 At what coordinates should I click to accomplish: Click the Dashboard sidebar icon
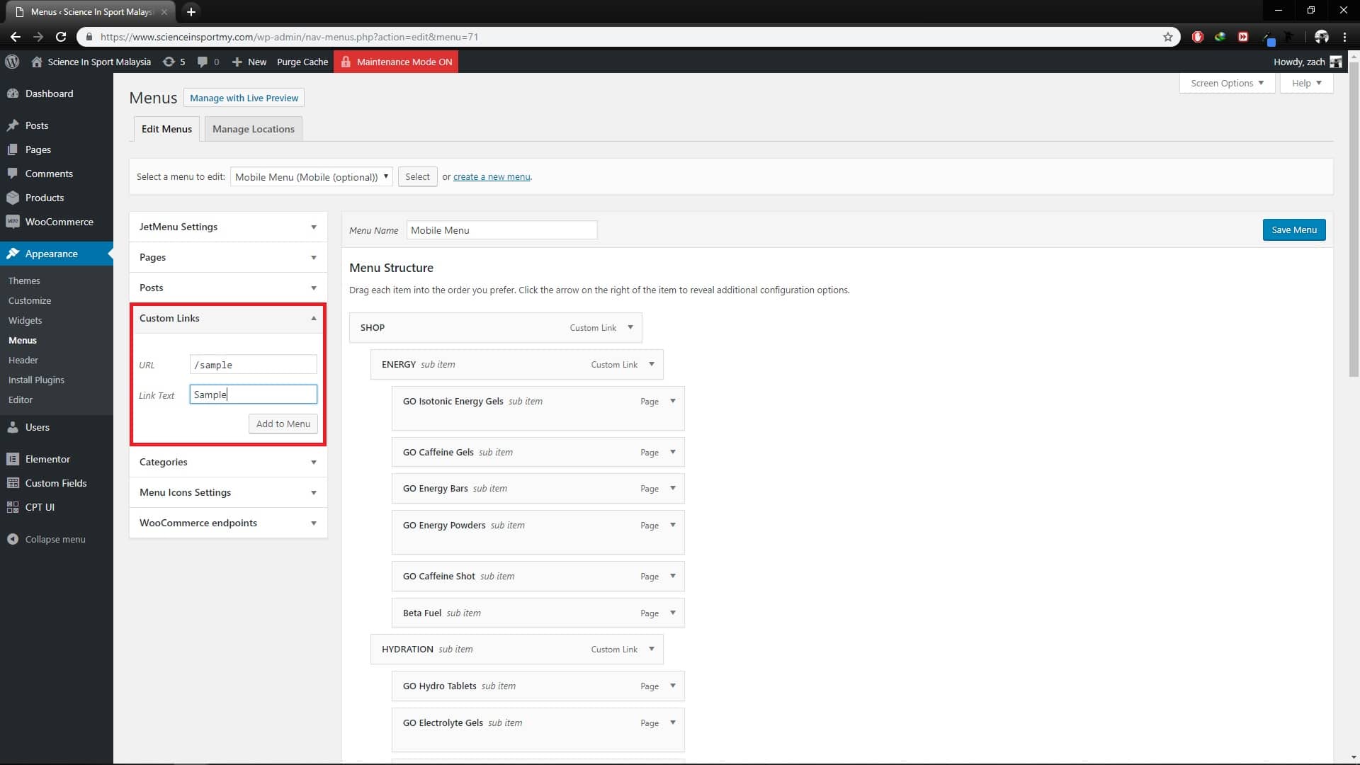(x=13, y=93)
